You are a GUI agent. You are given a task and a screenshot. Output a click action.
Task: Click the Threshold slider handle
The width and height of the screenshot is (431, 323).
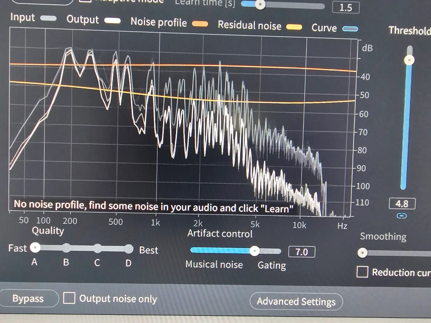[409, 60]
